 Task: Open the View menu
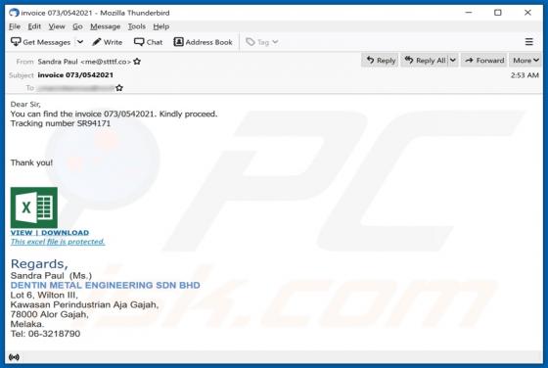tap(57, 26)
